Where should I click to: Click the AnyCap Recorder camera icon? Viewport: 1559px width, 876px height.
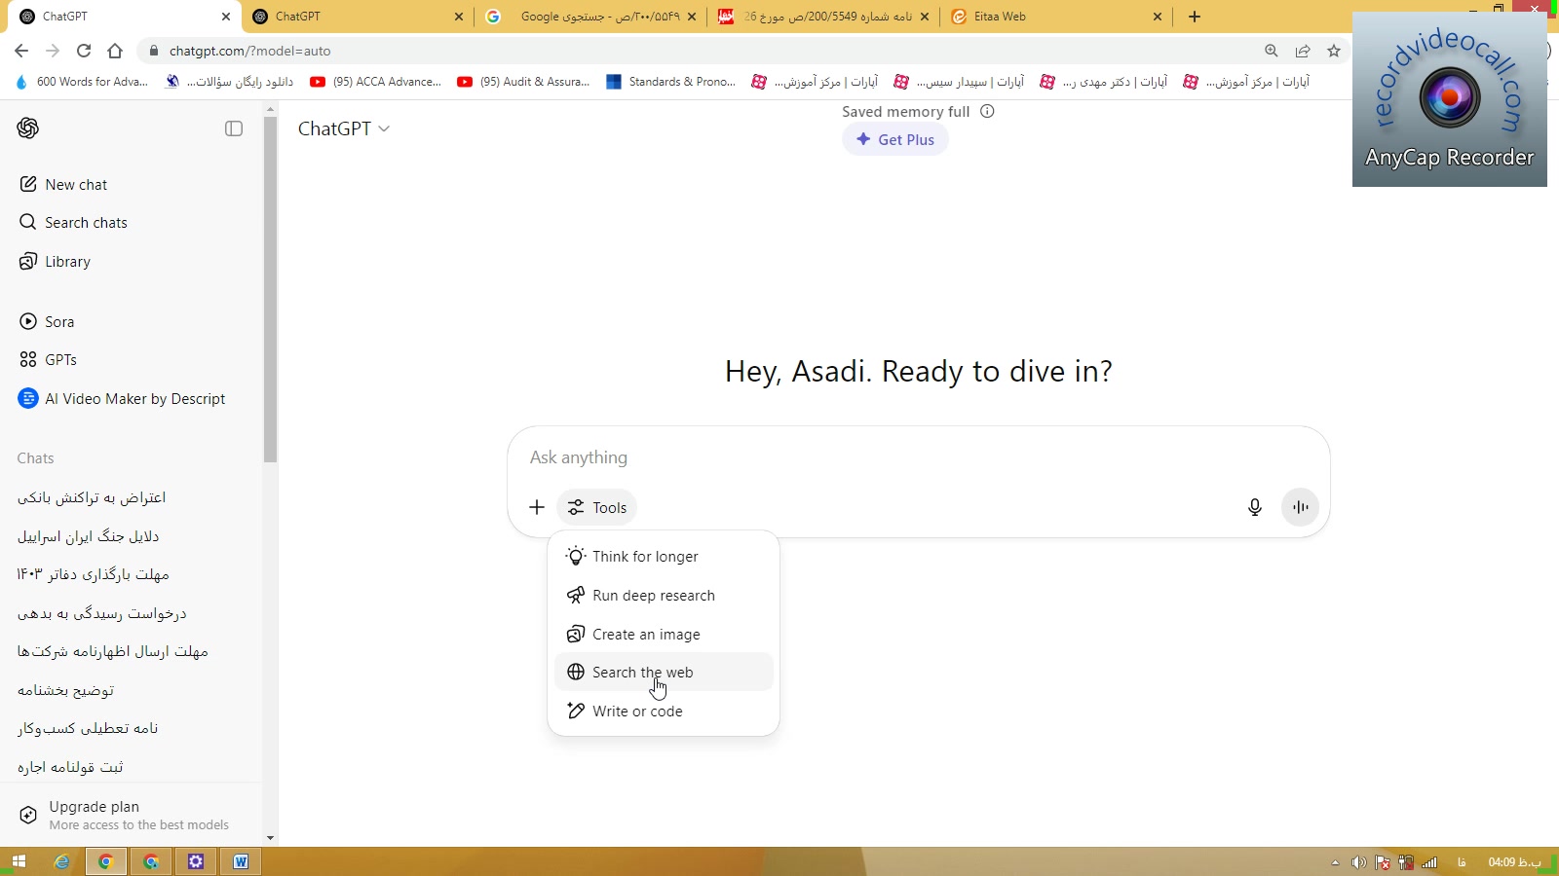point(1450,97)
